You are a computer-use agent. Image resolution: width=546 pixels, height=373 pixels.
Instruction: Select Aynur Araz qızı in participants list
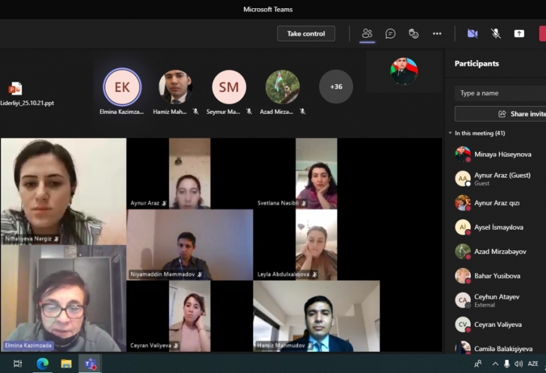point(497,203)
